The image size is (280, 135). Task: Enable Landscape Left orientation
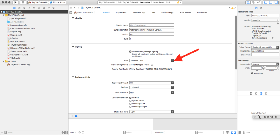pyautogui.click(x=130, y=104)
